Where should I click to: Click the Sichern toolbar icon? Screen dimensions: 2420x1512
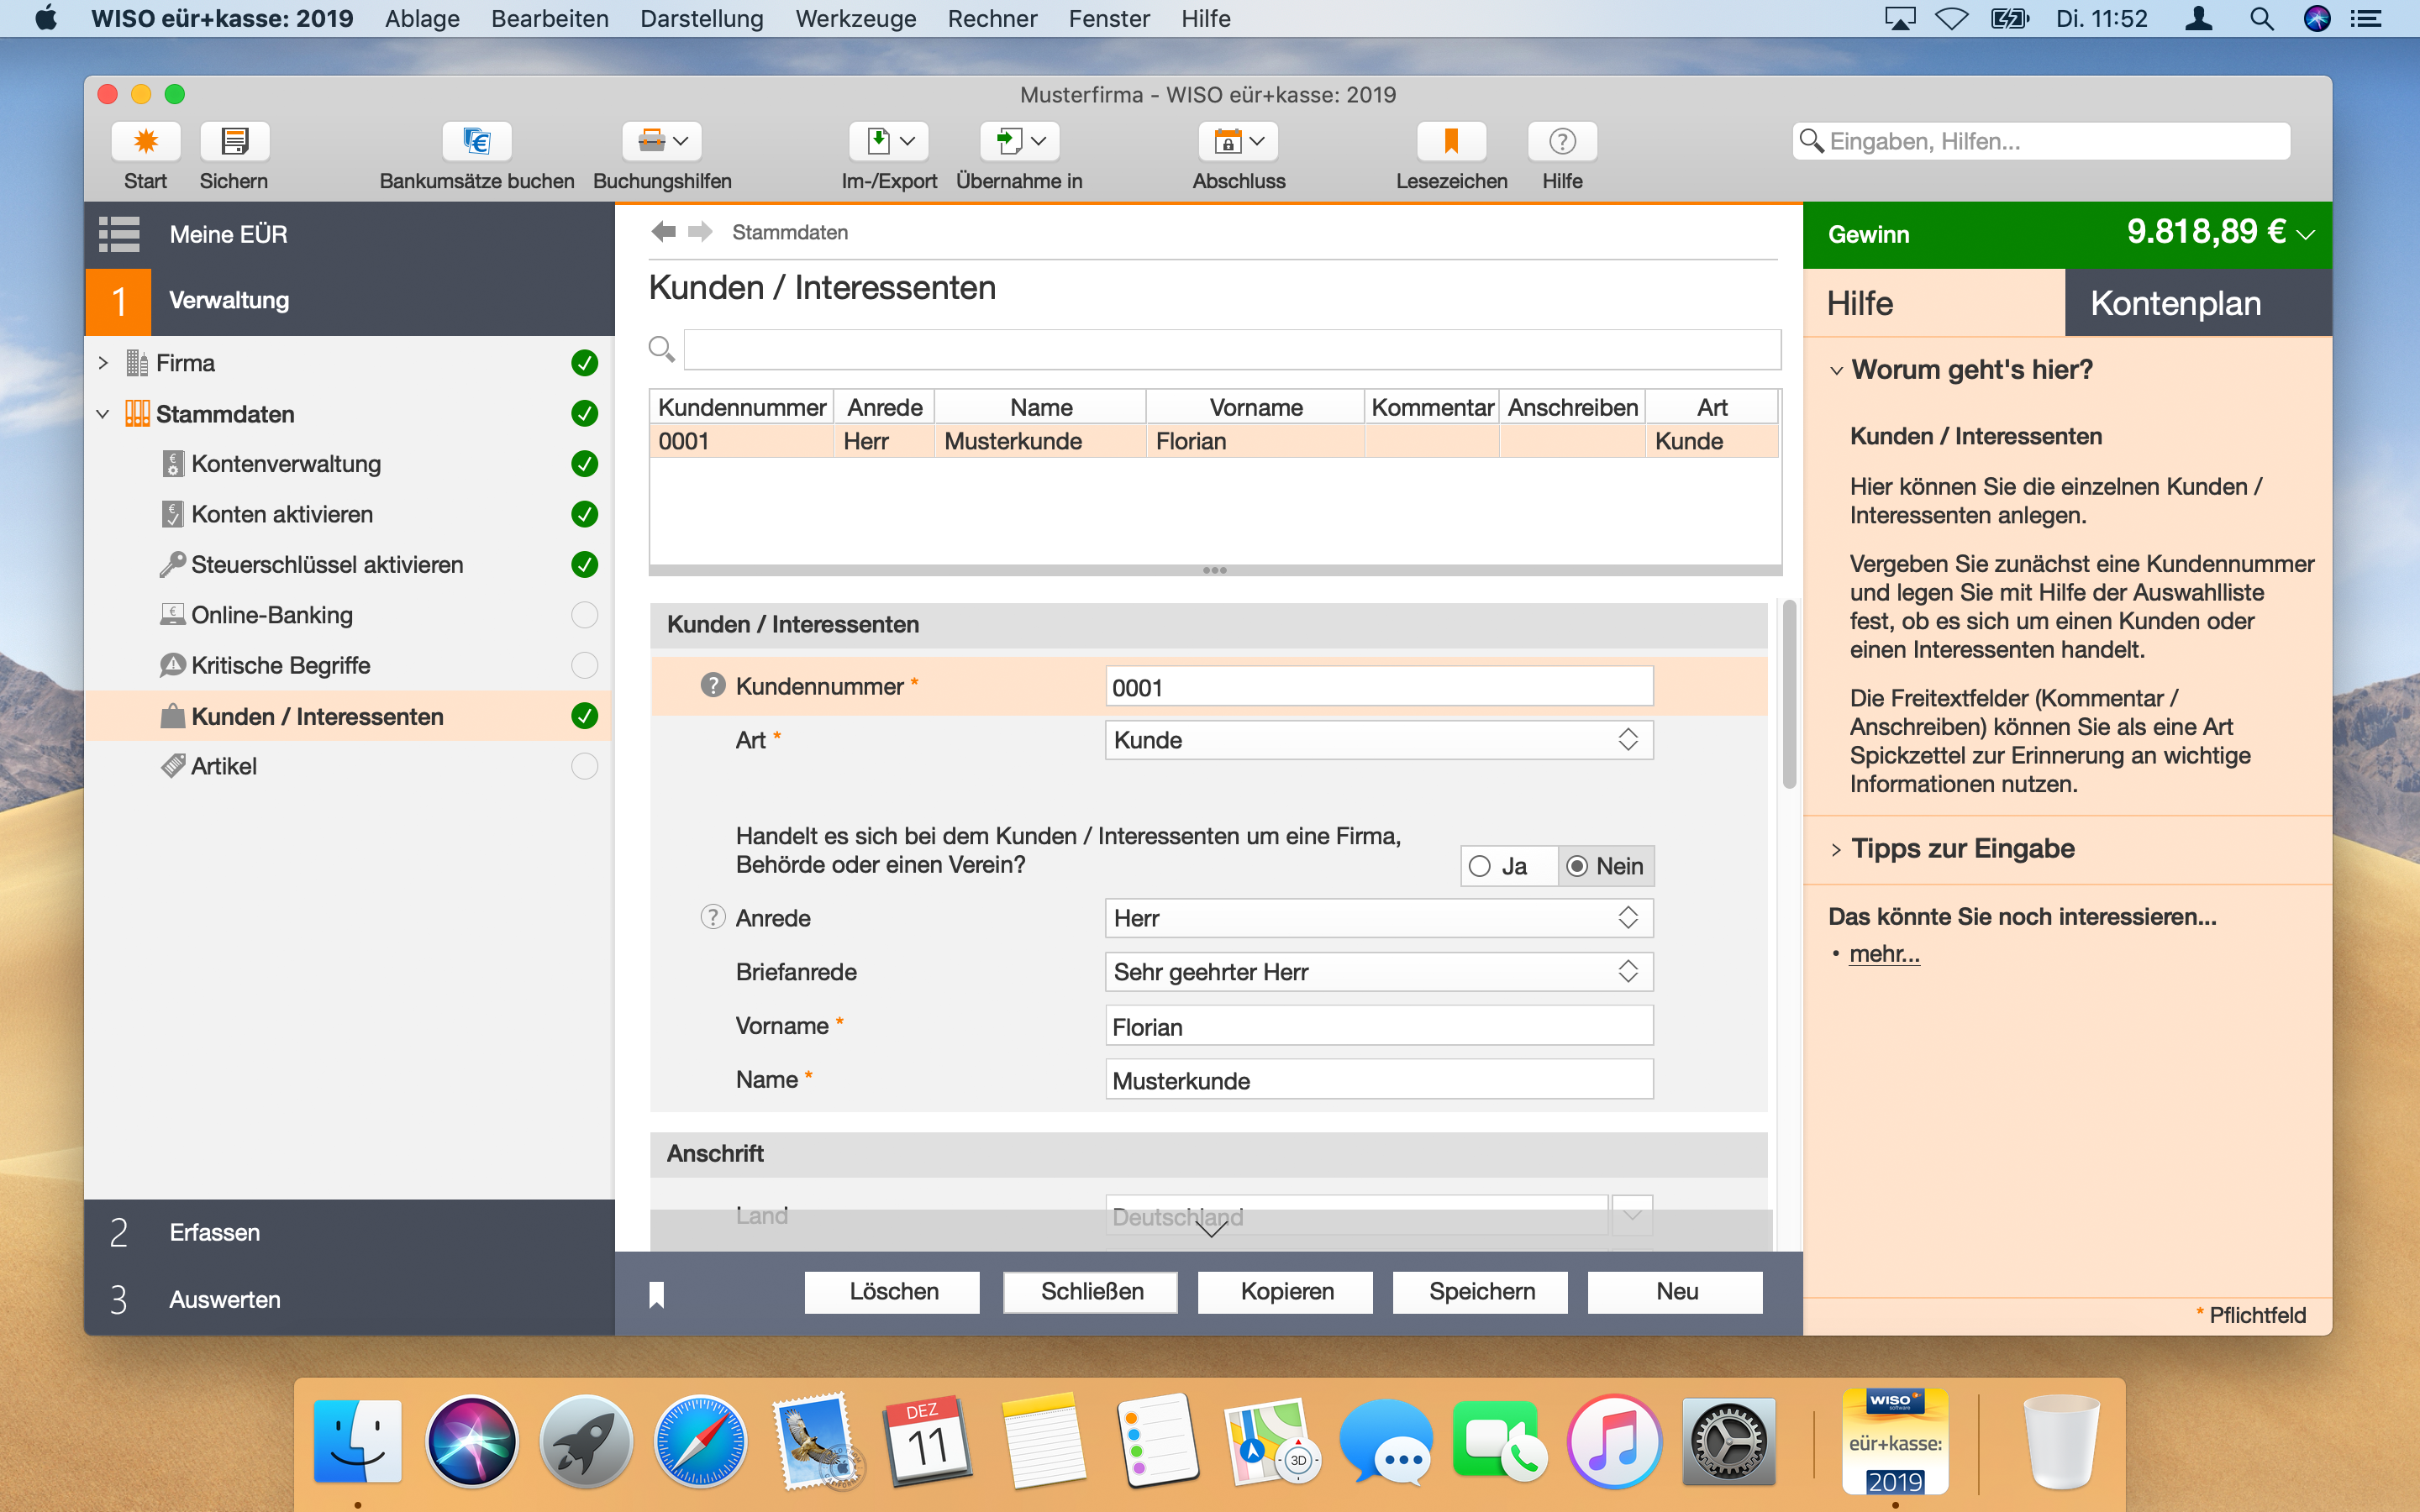[x=234, y=142]
